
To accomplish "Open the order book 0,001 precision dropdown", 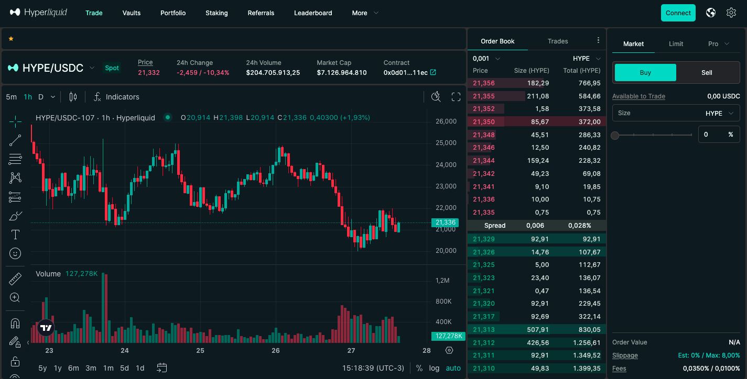I will pos(486,59).
